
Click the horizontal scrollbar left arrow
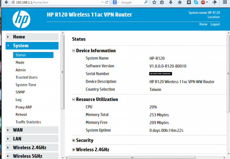(x=67, y=158)
